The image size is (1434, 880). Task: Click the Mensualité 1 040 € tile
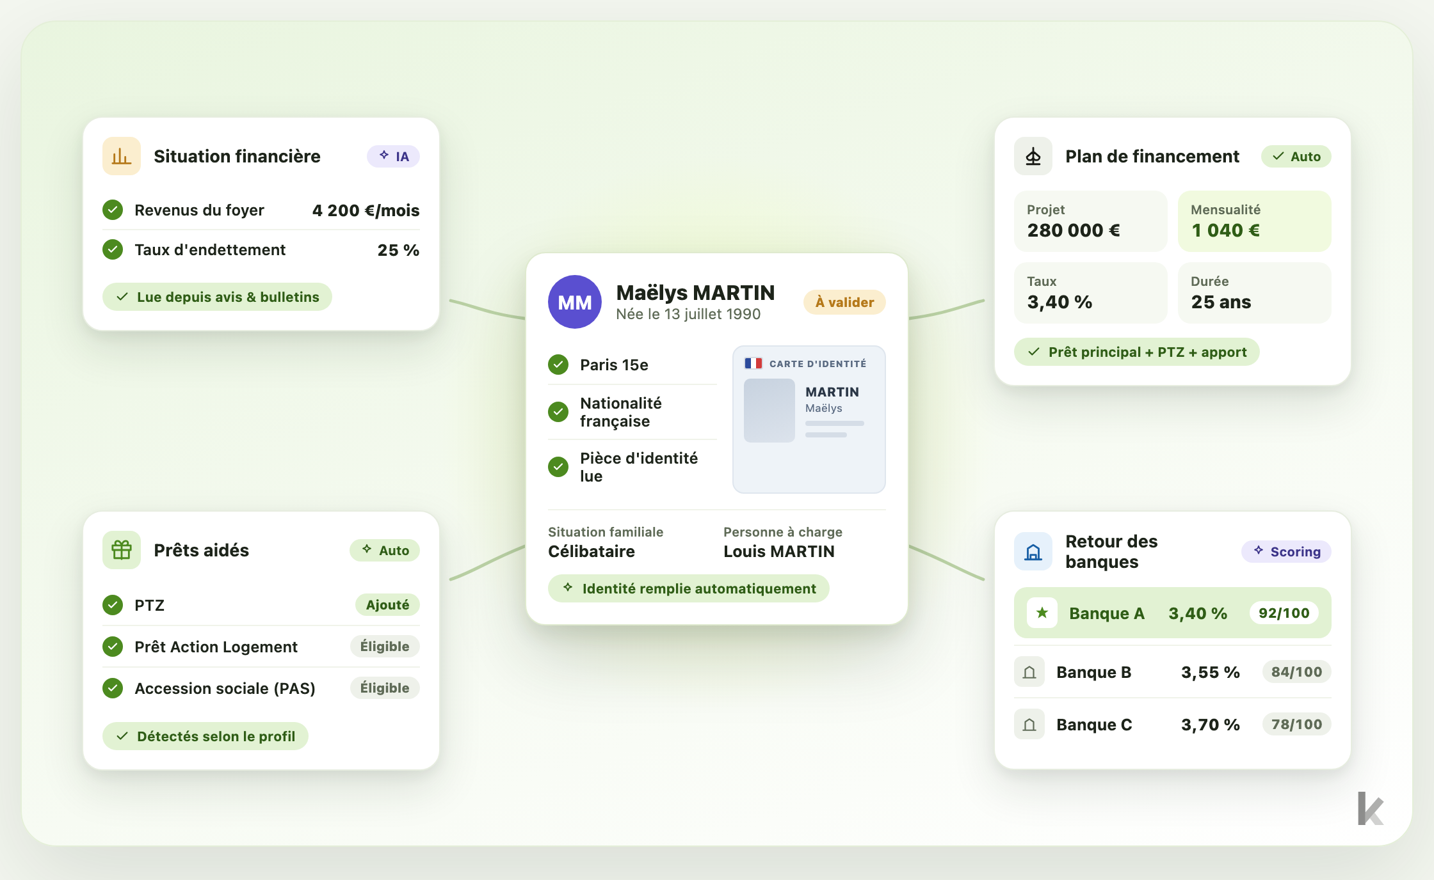(x=1255, y=221)
